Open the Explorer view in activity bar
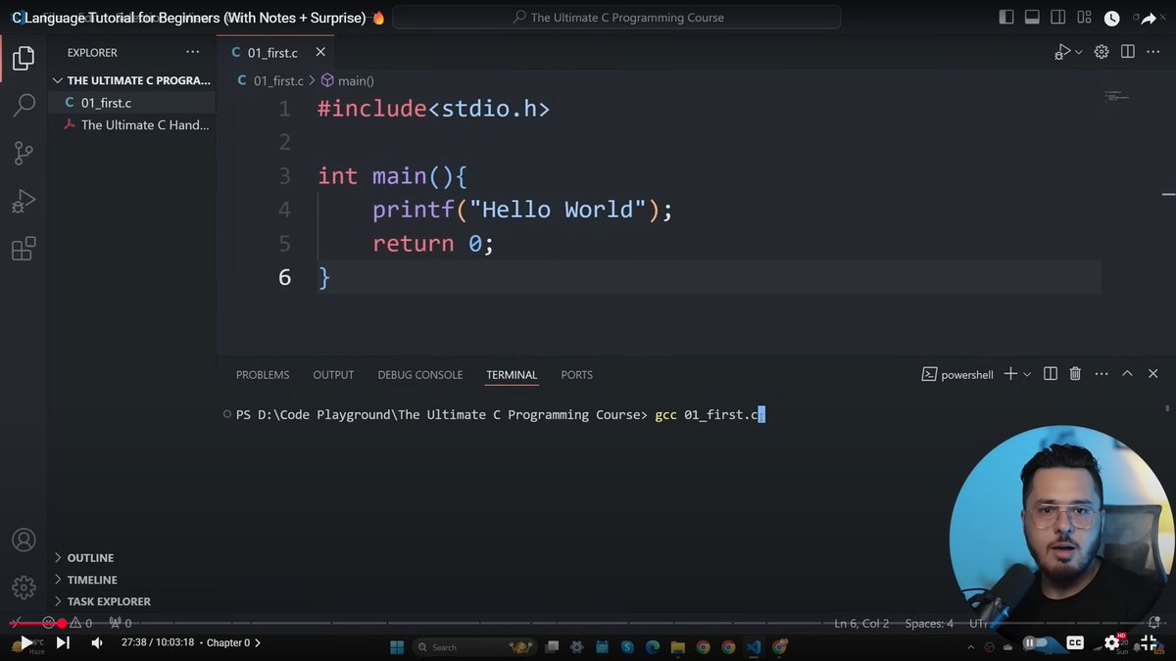Viewport: 1176px width, 661px height. click(x=24, y=59)
